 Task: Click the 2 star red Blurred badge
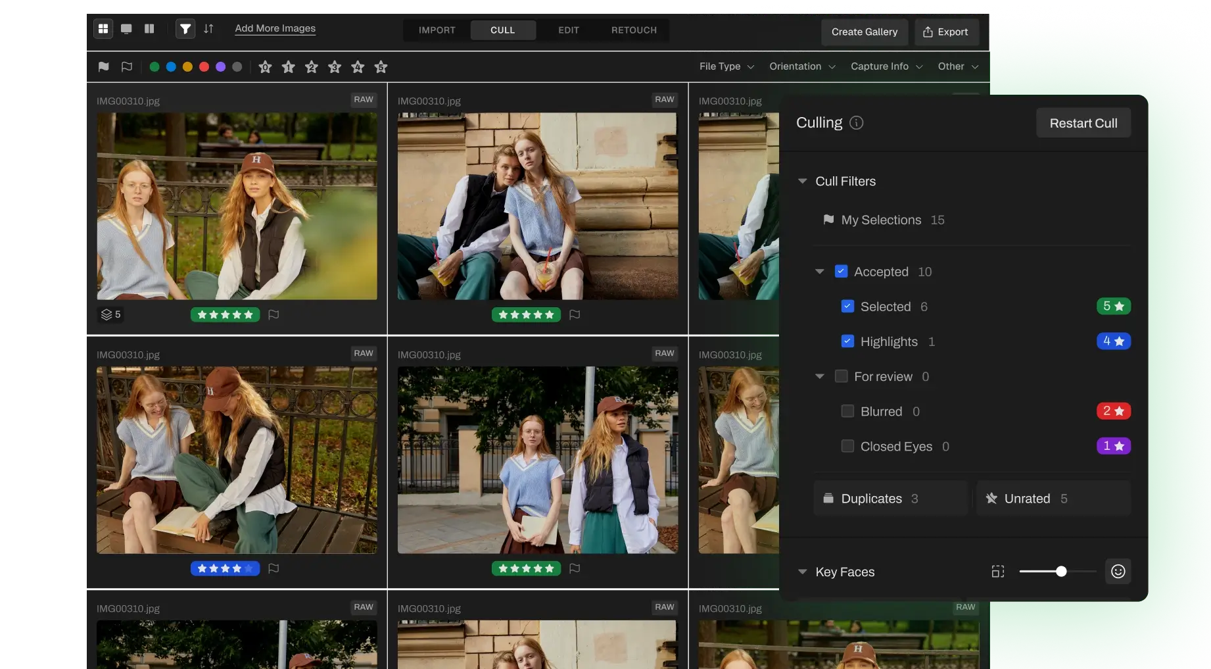(1113, 410)
